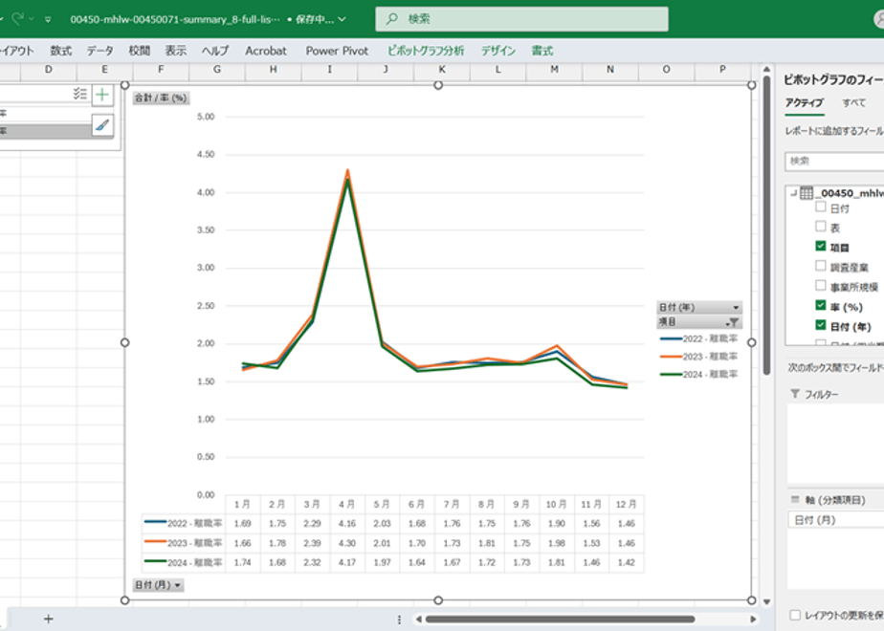Select column header H

273,69
